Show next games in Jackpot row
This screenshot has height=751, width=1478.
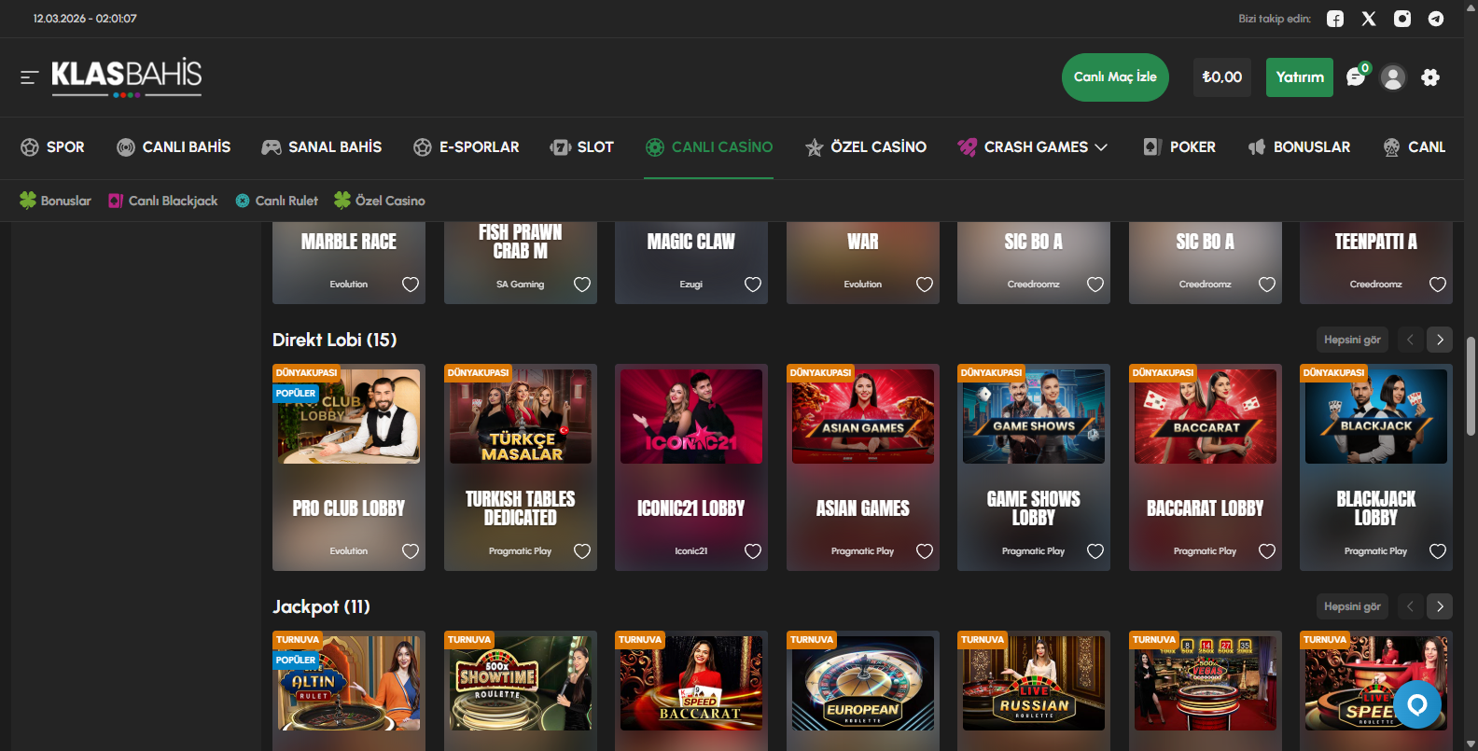(1441, 606)
